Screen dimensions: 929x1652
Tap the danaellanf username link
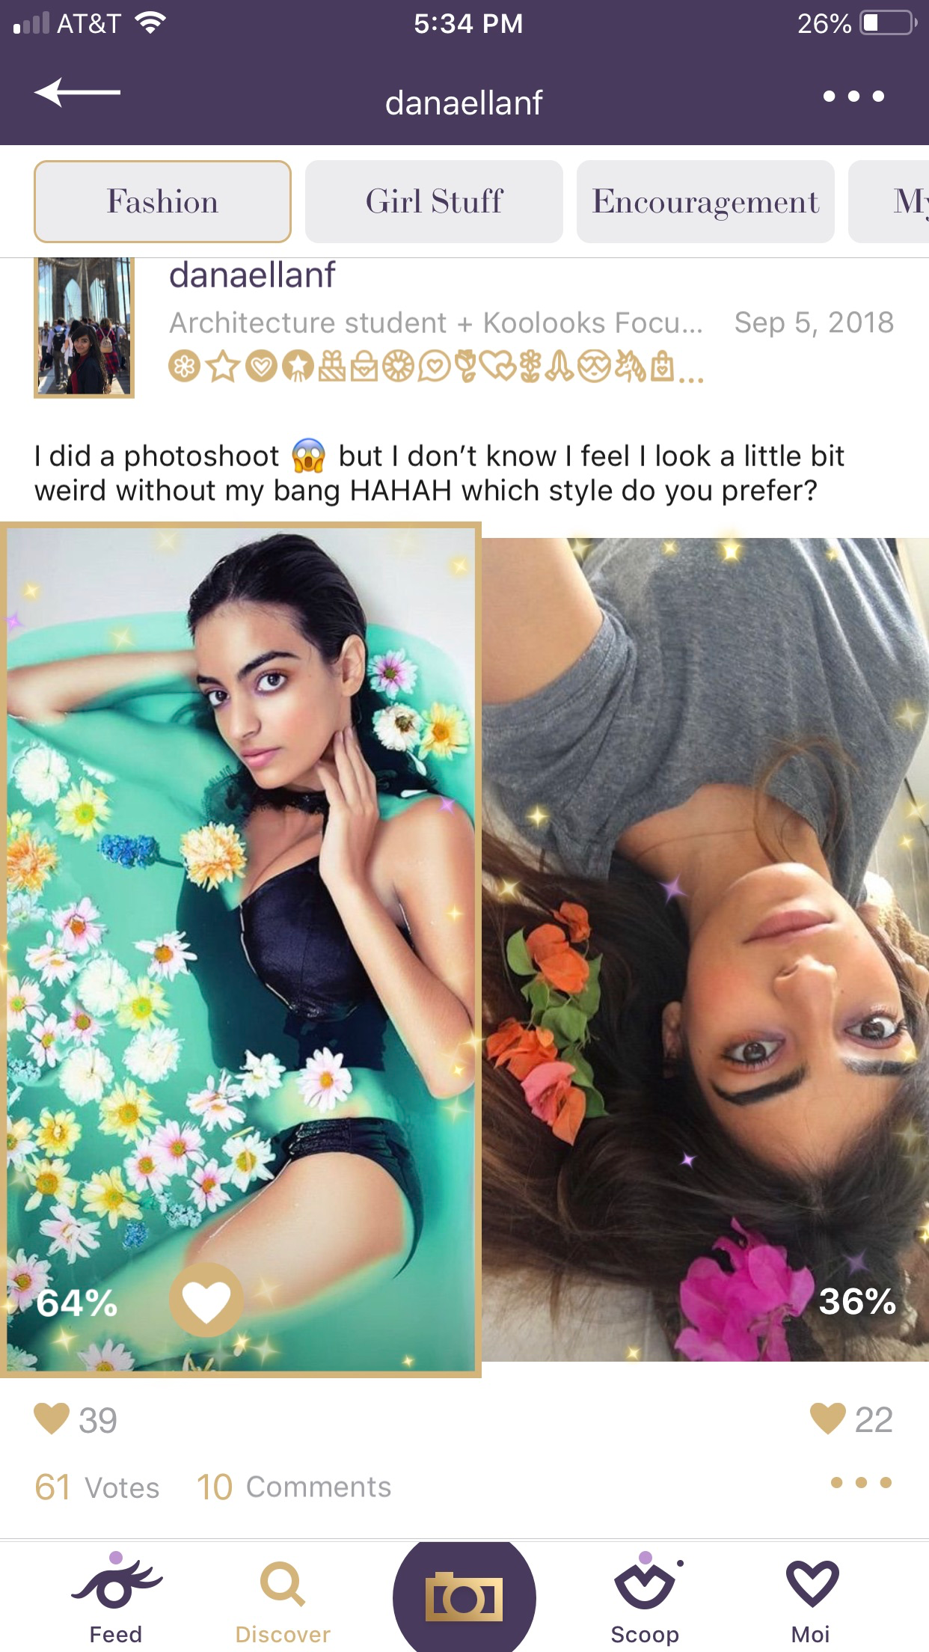tap(252, 275)
